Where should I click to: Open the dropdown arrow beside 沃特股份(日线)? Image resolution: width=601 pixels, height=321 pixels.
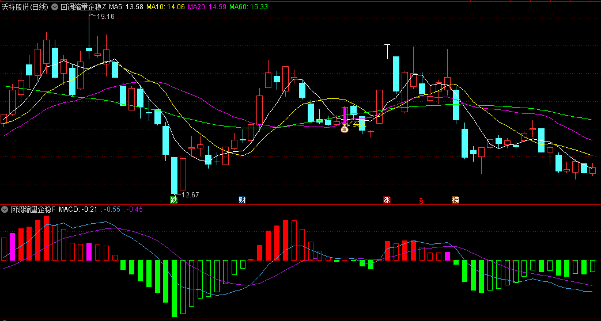point(54,6)
